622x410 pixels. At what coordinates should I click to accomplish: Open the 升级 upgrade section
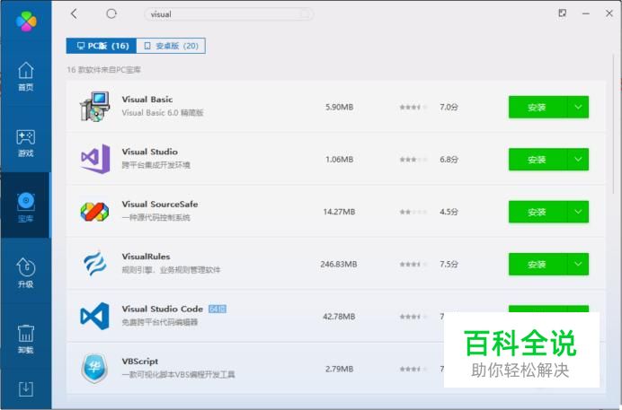tap(26, 272)
